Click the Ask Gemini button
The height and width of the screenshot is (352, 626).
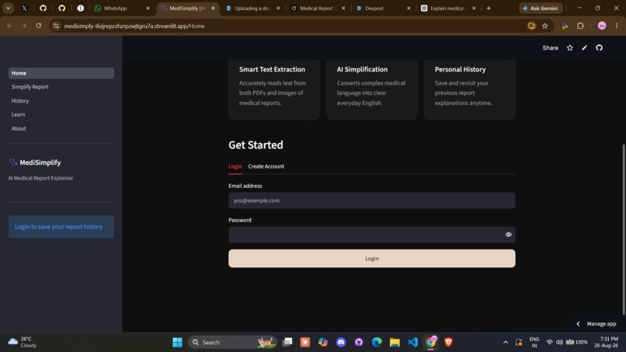[541, 8]
